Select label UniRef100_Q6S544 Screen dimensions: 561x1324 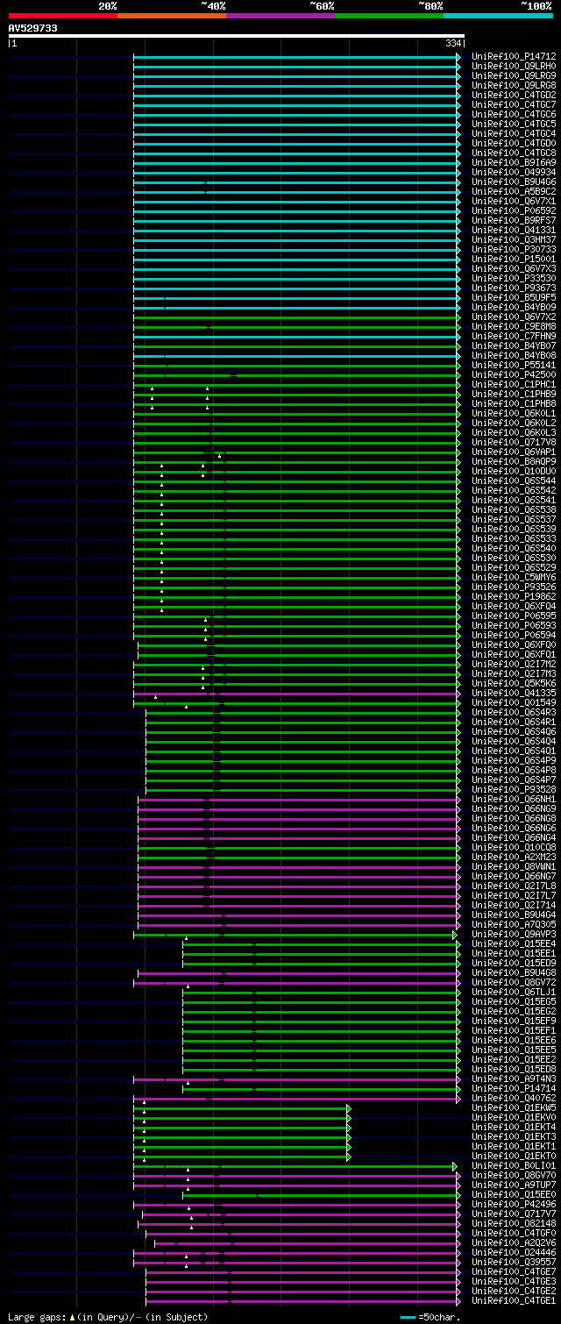[514, 480]
